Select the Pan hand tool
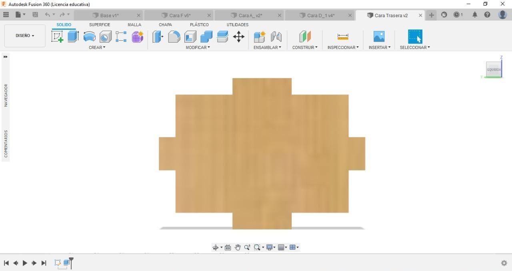This screenshot has height=271, width=512. pos(238,247)
